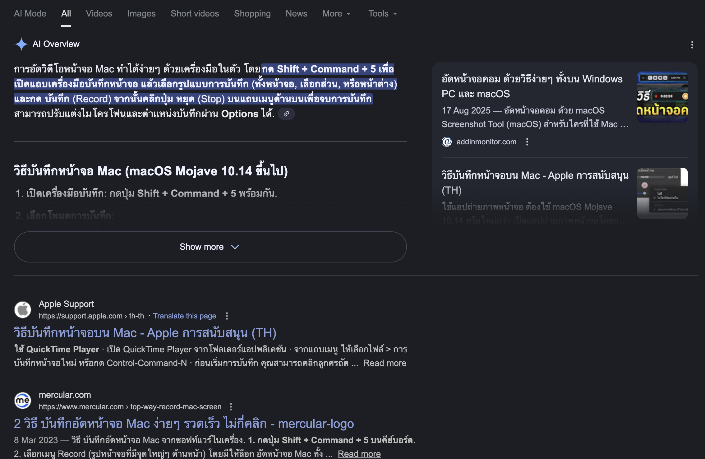Screen dimensions: 705x459
Task: Open the Tools dropdown
Action: (382, 14)
